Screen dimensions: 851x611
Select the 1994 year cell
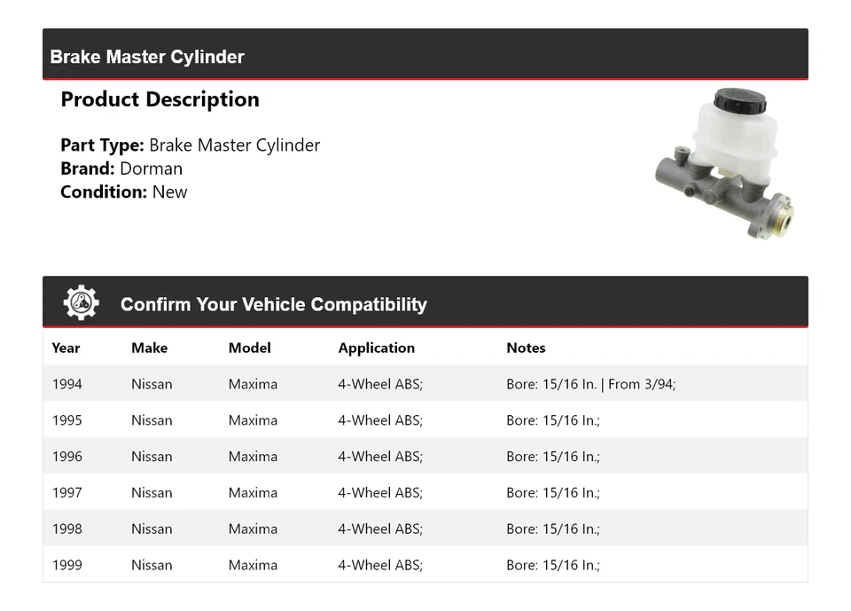pos(67,384)
